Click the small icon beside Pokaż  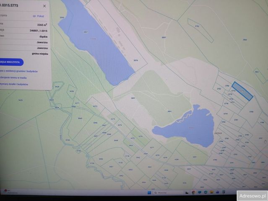pos(34,16)
